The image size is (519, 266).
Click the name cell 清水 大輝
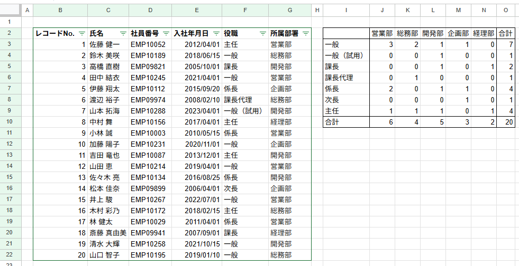click(108, 244)
